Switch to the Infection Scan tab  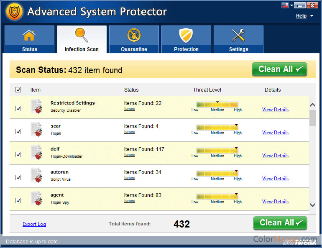pyautogui.click(x=82, y=40)
